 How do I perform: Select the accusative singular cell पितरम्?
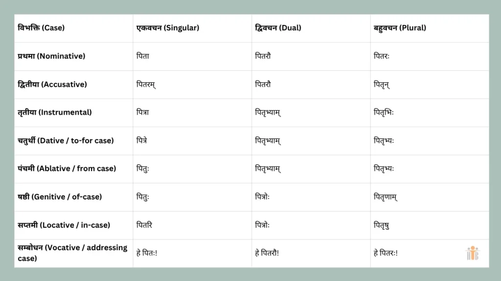point(146,84)
